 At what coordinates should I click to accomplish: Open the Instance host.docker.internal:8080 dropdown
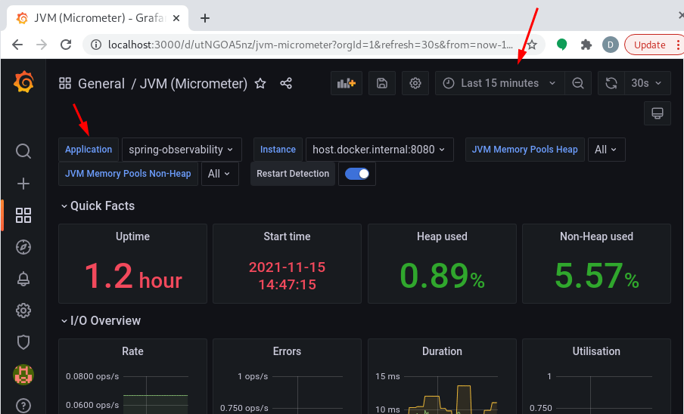coord(380,150)
